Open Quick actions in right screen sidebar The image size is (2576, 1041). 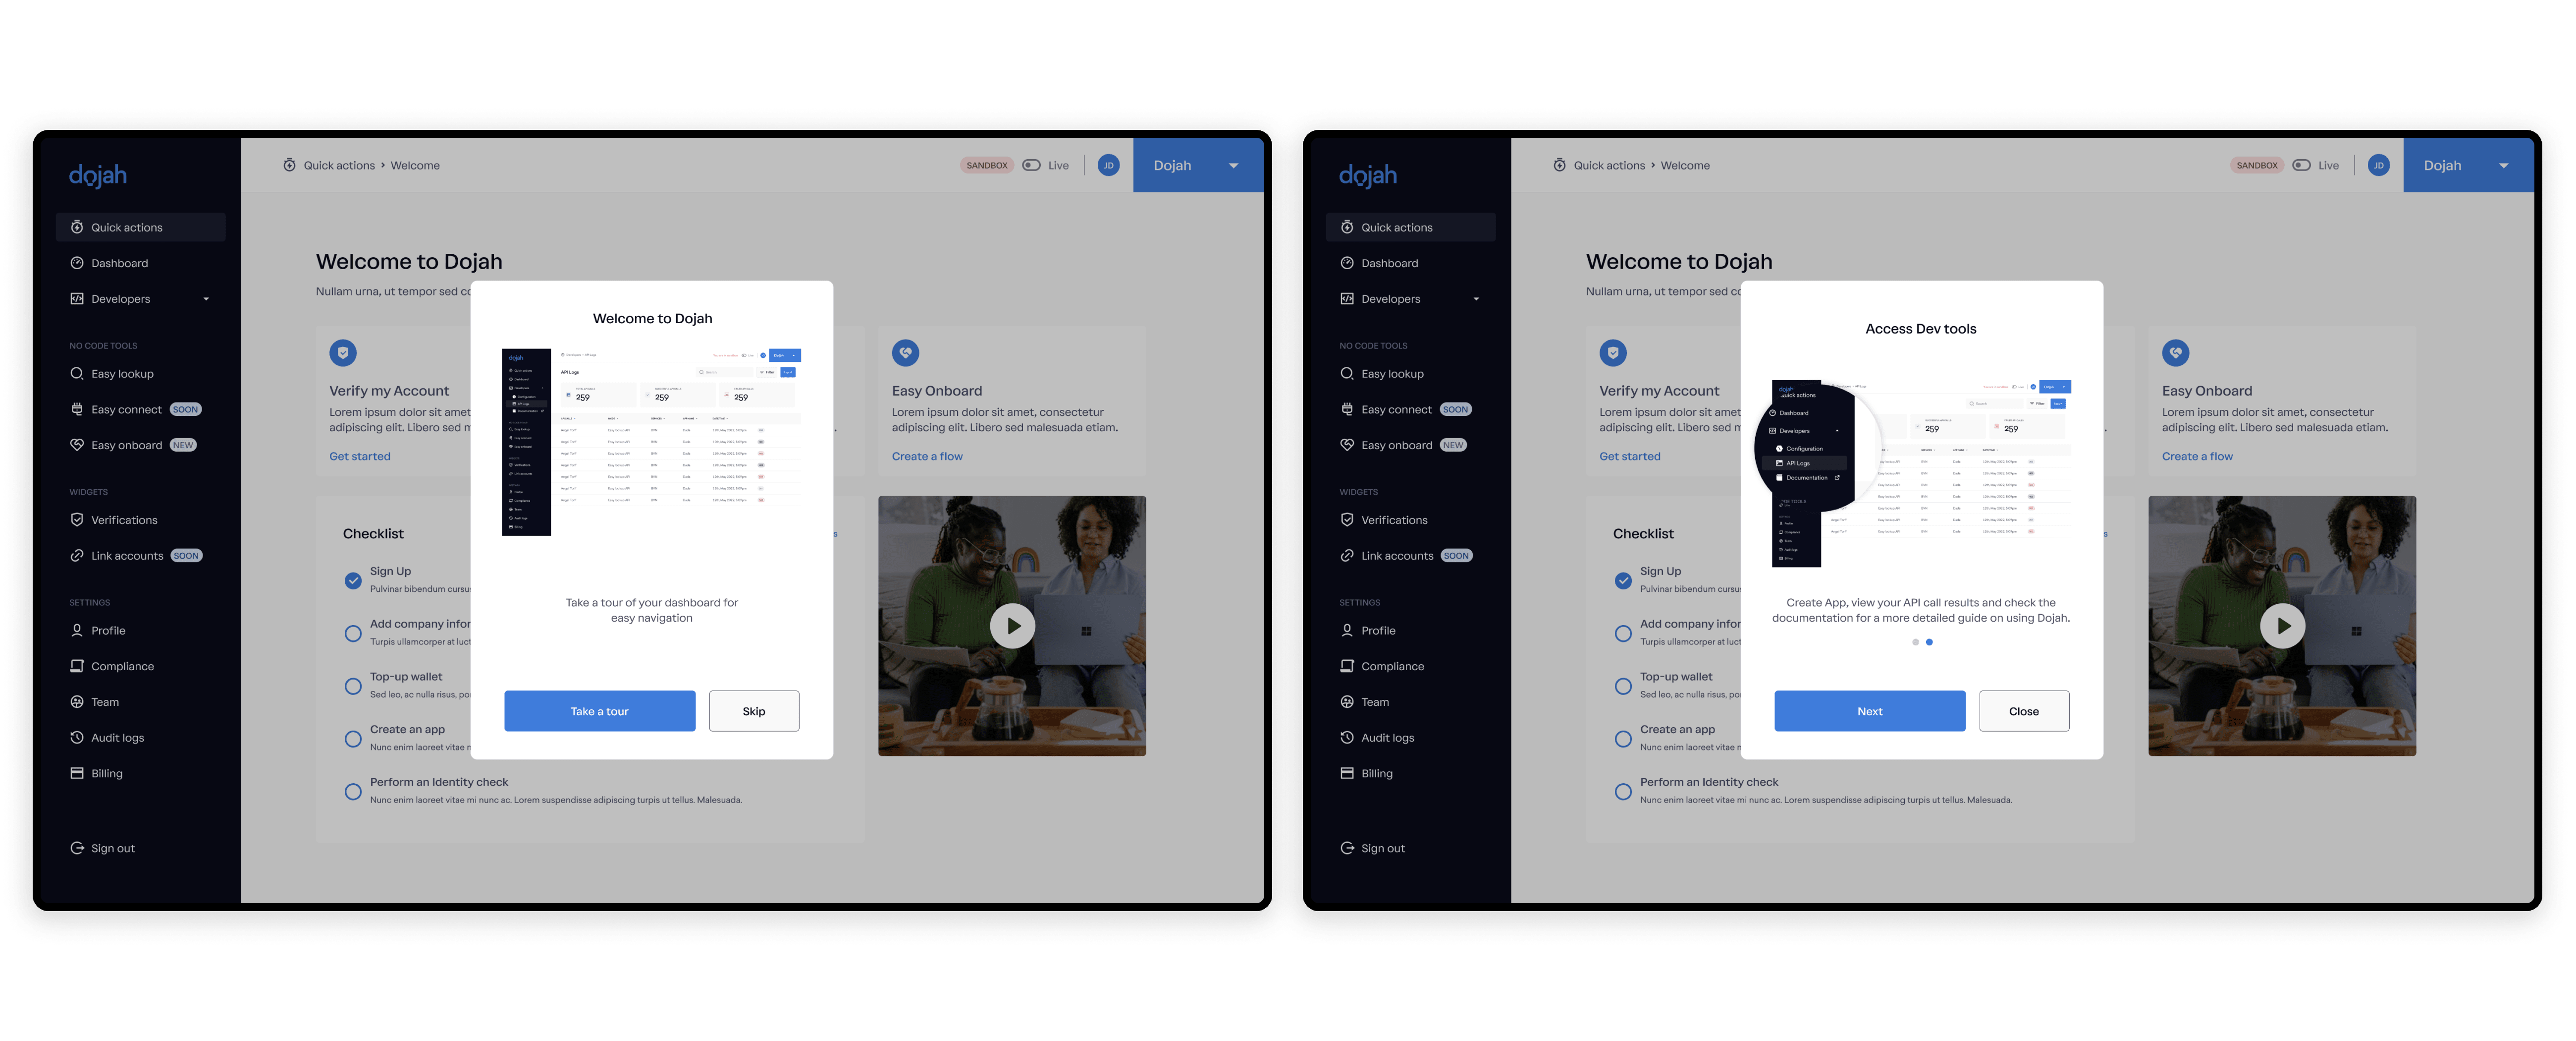pyautogui.click(x=1411, y=227)
